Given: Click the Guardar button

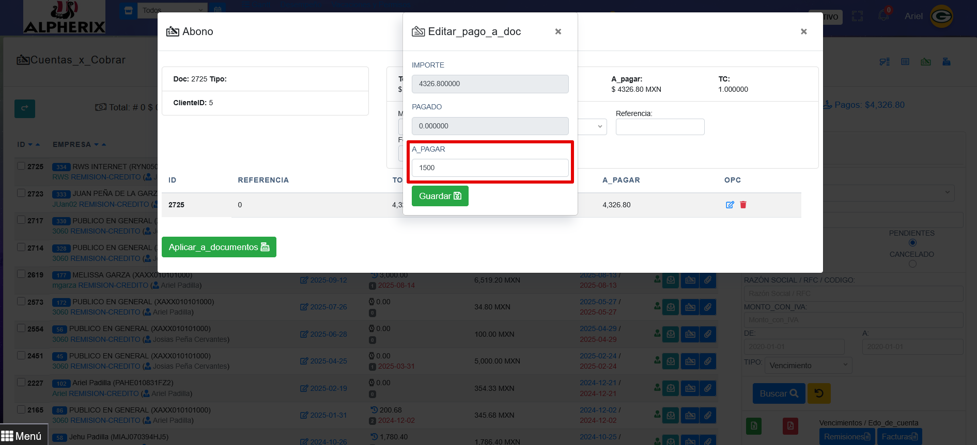Looking at the screenshot, I should tap(440, 196).
